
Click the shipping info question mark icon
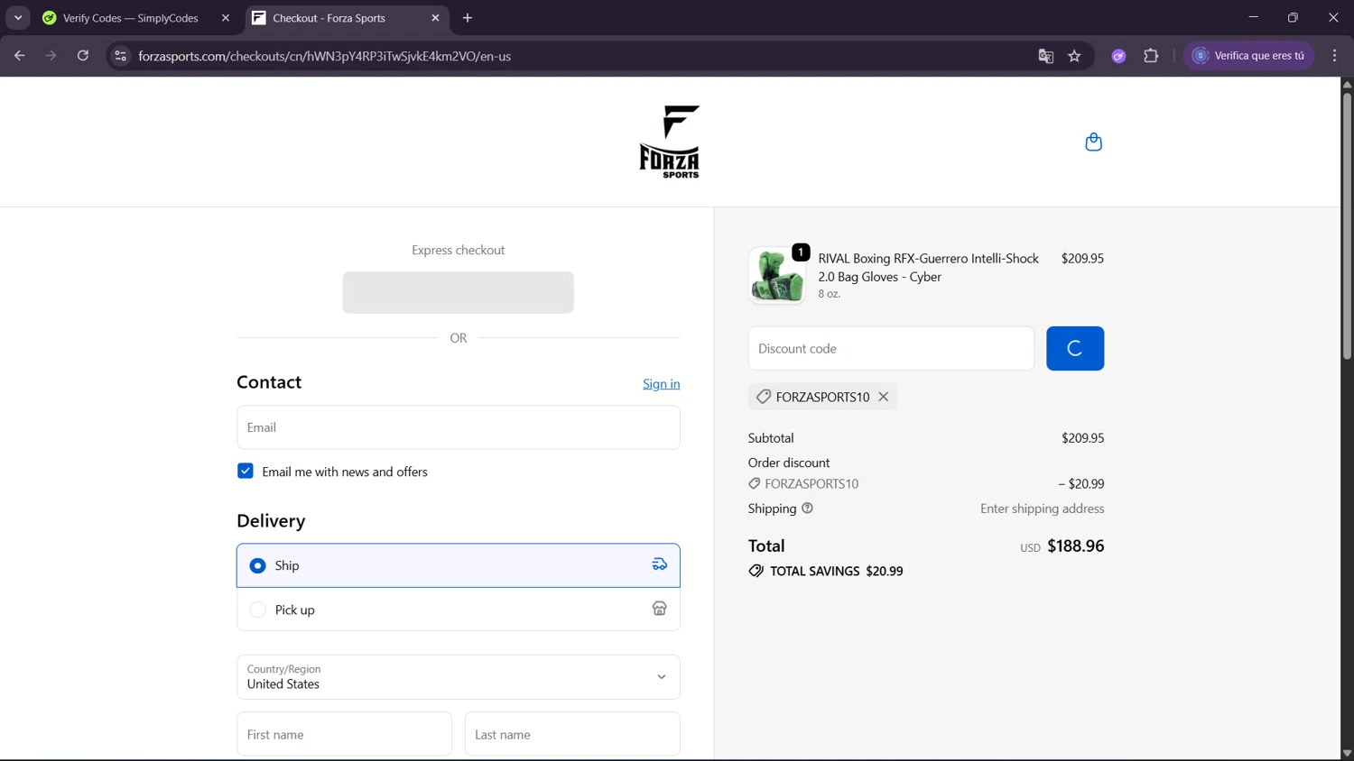pyautogui.click(x=807, y=509)
